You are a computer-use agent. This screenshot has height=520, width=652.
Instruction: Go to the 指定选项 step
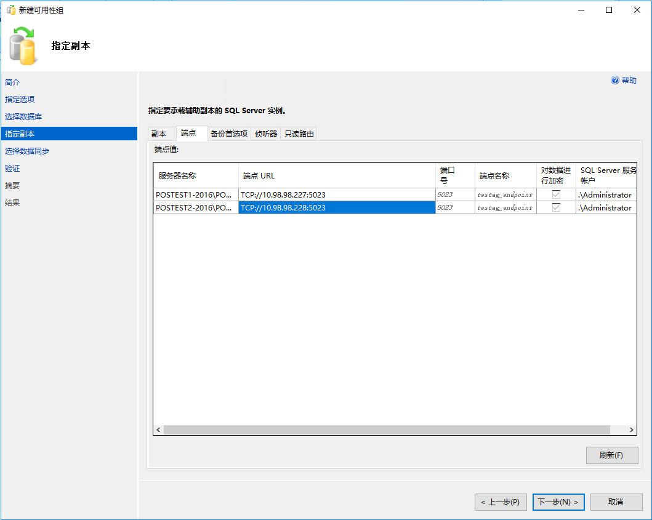pos(20,99)
